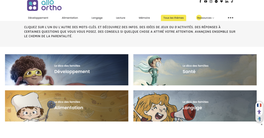264x138 pixels.
Task: Open the Spotify icon link
Action: 216,2
